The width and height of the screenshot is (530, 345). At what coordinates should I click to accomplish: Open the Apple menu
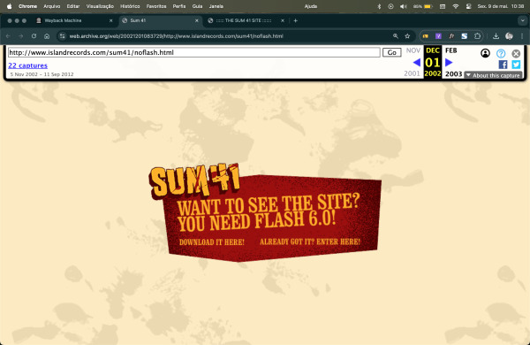click(9, 6)
